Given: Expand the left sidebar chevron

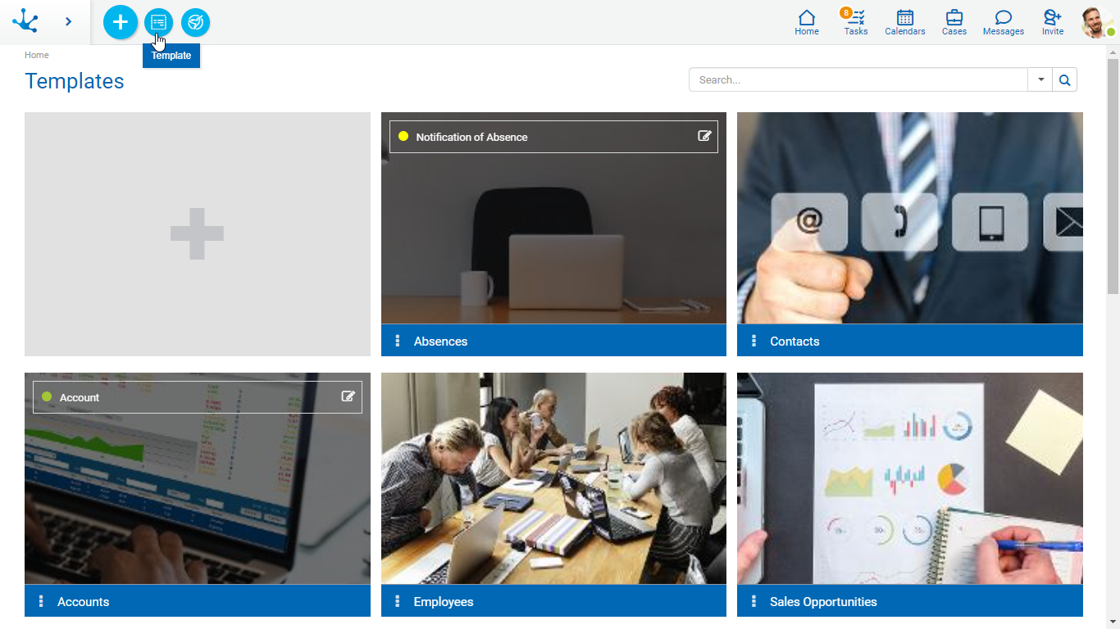Looking at the screenshot, I should 68,22.
